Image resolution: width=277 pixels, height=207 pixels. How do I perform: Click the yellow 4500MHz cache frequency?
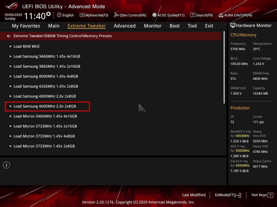[x=242, y=165]
